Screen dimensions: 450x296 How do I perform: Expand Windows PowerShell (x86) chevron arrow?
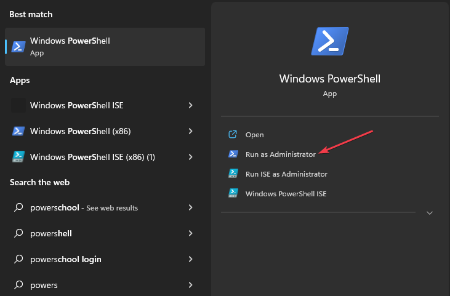191,131
